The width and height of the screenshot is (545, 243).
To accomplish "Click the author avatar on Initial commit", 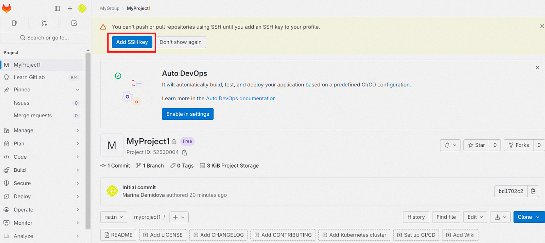I will [112, 191].
